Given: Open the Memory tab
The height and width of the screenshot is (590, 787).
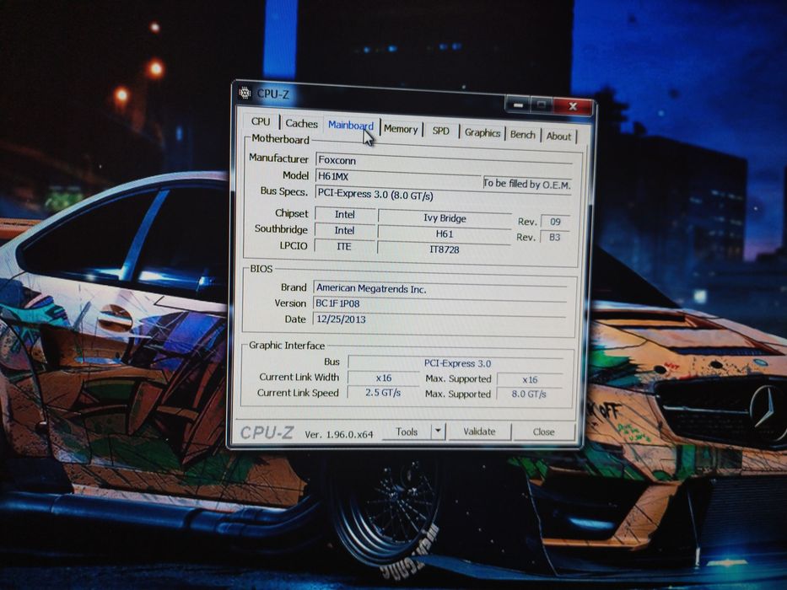Looking at the screenshot, I should [x=401, y=130].
